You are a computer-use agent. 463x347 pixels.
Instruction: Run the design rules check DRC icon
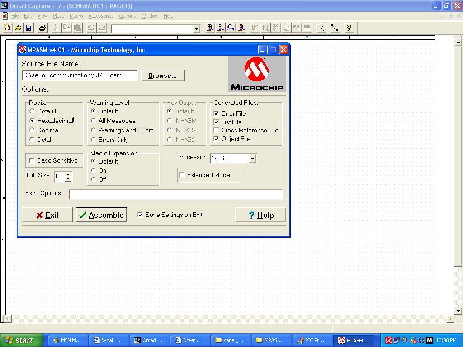tap(275, 28)
